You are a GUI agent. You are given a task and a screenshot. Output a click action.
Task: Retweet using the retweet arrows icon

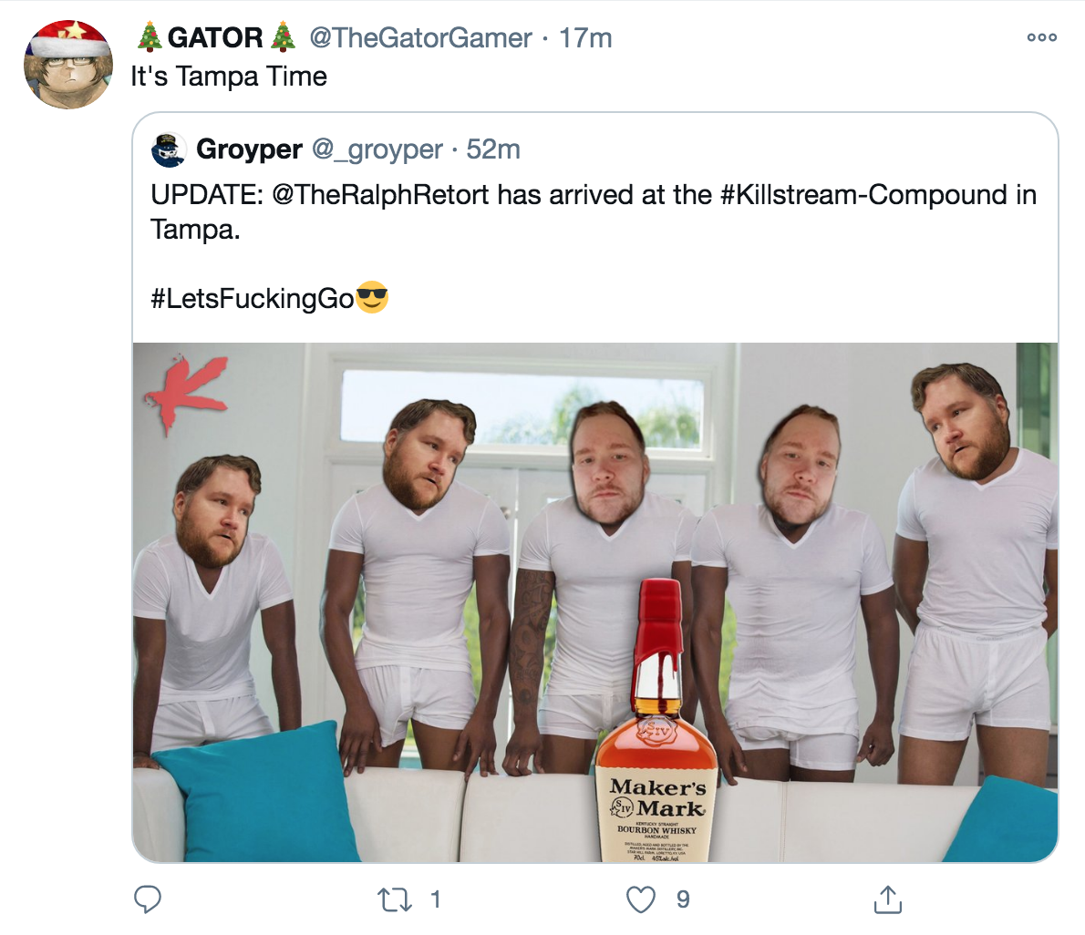coord(395,899)
